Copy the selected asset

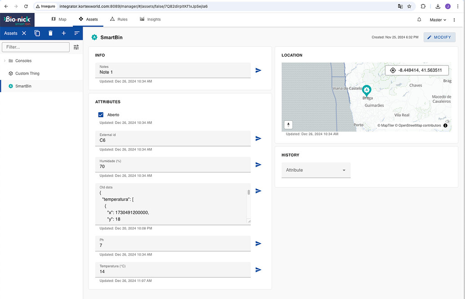[37, 33]
